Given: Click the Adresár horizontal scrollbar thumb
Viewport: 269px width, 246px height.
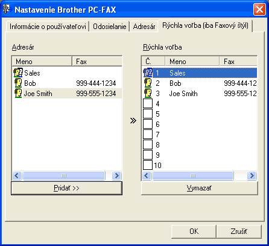Looking at the screenshot, I should pos(64,175).
